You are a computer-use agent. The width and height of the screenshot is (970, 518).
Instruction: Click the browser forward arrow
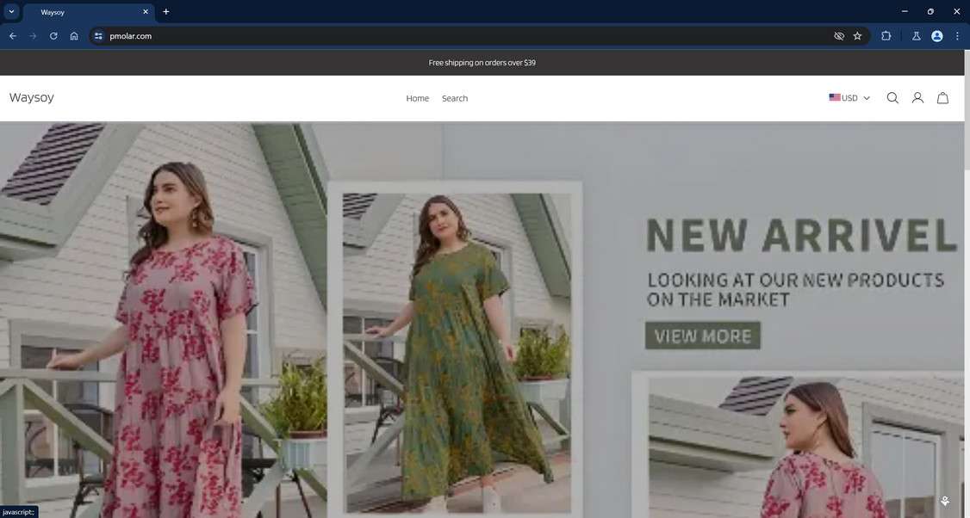(x=33, y=36)
